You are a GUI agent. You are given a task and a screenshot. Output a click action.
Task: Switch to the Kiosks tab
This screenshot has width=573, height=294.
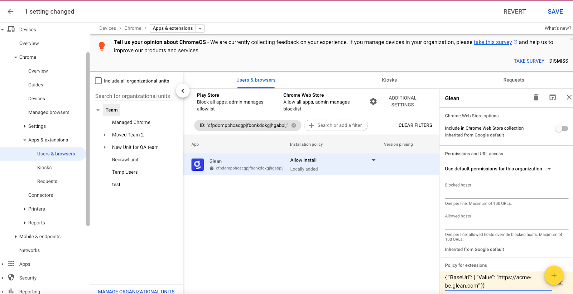(389, 80)
